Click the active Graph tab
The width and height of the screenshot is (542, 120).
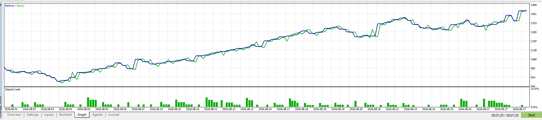tap(82, 115)
